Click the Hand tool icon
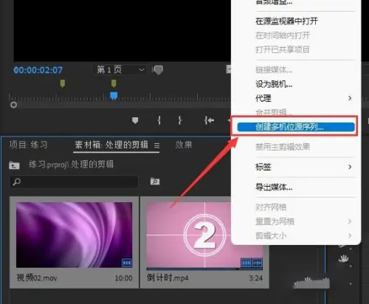The height and width of the screenshot is (304, 369). [x=343, y=258]
